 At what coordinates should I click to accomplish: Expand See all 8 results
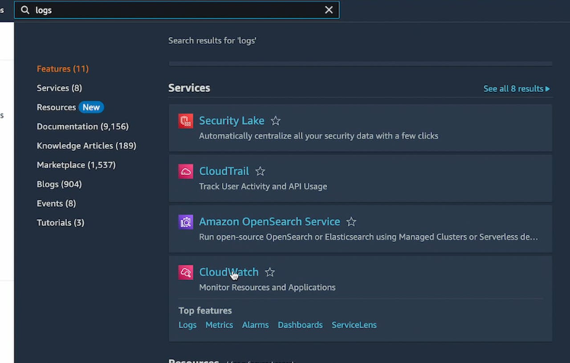pos(516,89)
